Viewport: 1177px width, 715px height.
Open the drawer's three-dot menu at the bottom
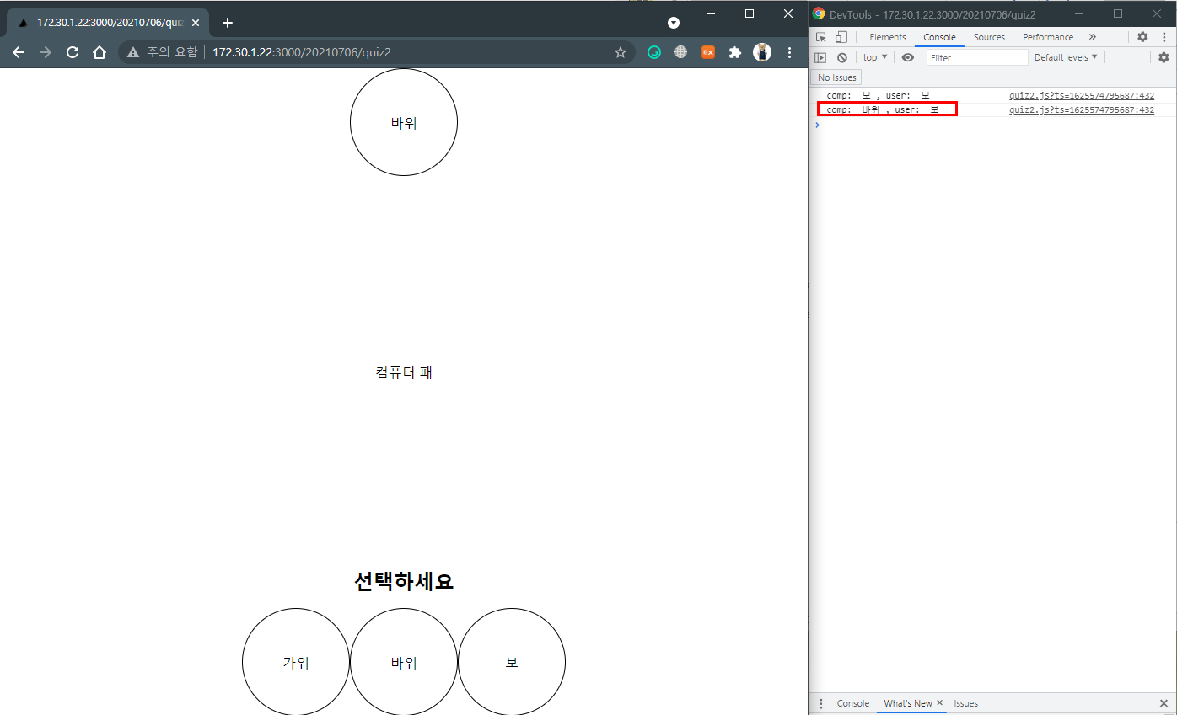point(821,703)
